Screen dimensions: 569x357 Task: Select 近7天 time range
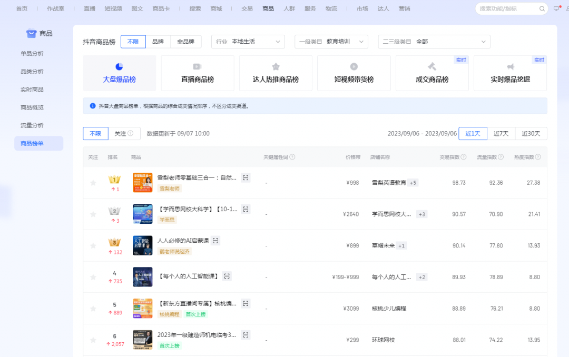501,134
